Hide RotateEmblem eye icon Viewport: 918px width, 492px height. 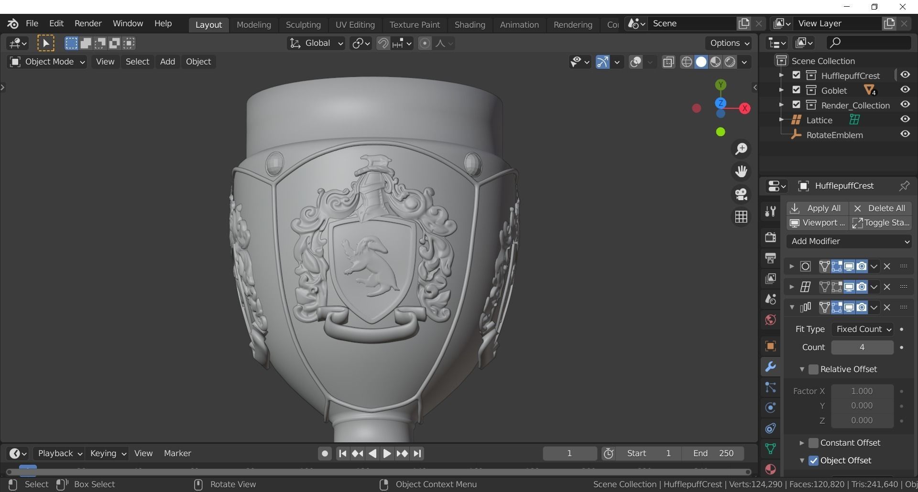coord(905,134)
